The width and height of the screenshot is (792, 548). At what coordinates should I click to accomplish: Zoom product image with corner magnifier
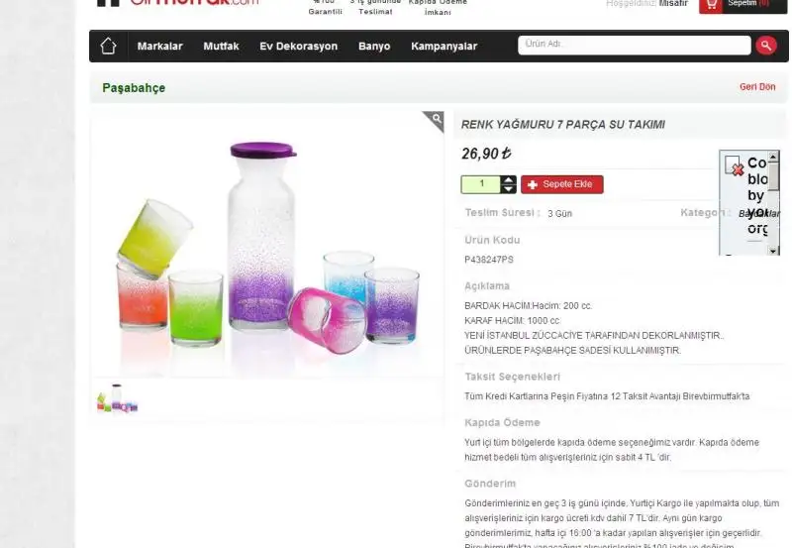click(434, 121)
